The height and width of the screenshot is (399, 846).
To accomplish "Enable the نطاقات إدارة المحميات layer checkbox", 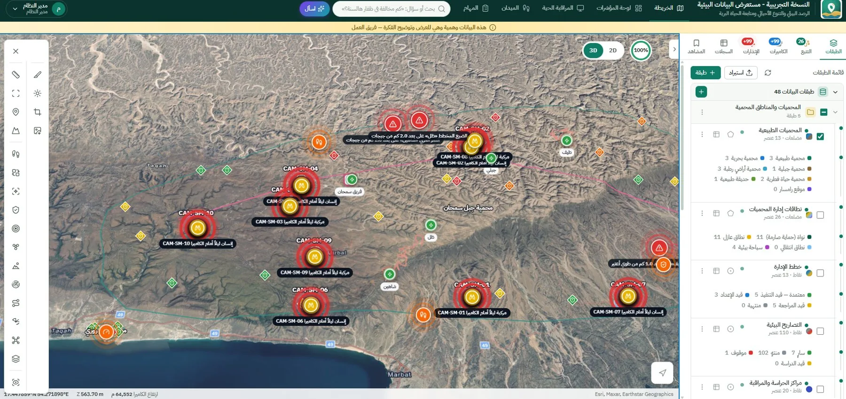I will [820, 215].
